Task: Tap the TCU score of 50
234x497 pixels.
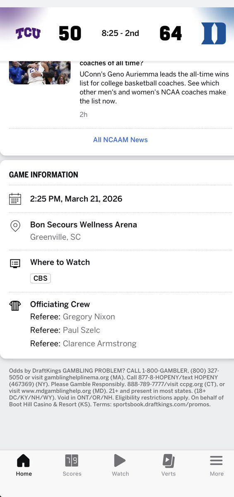Action: coord(70,34)
